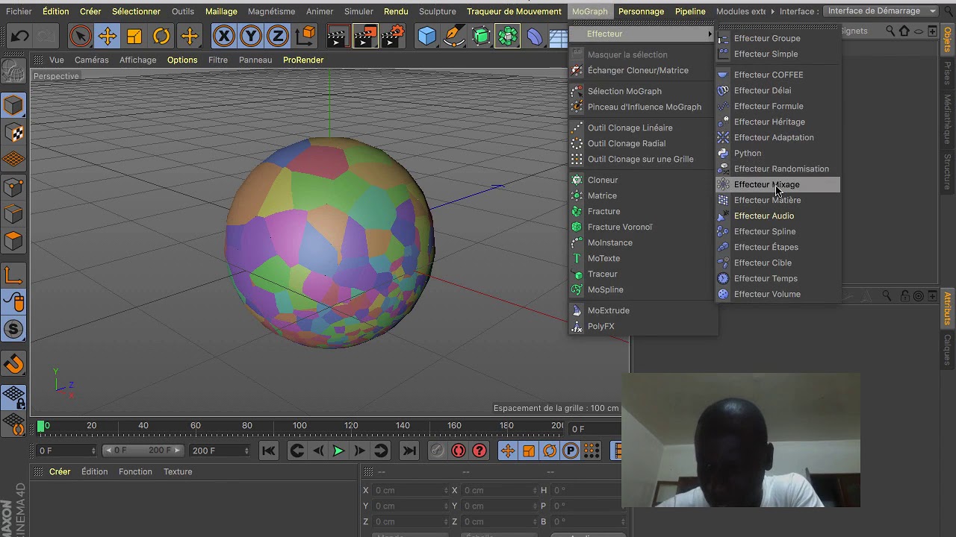The image size is (956, 537).
Task: Toggle position keyframe recording in timeline bar
Action: [507, 450]
